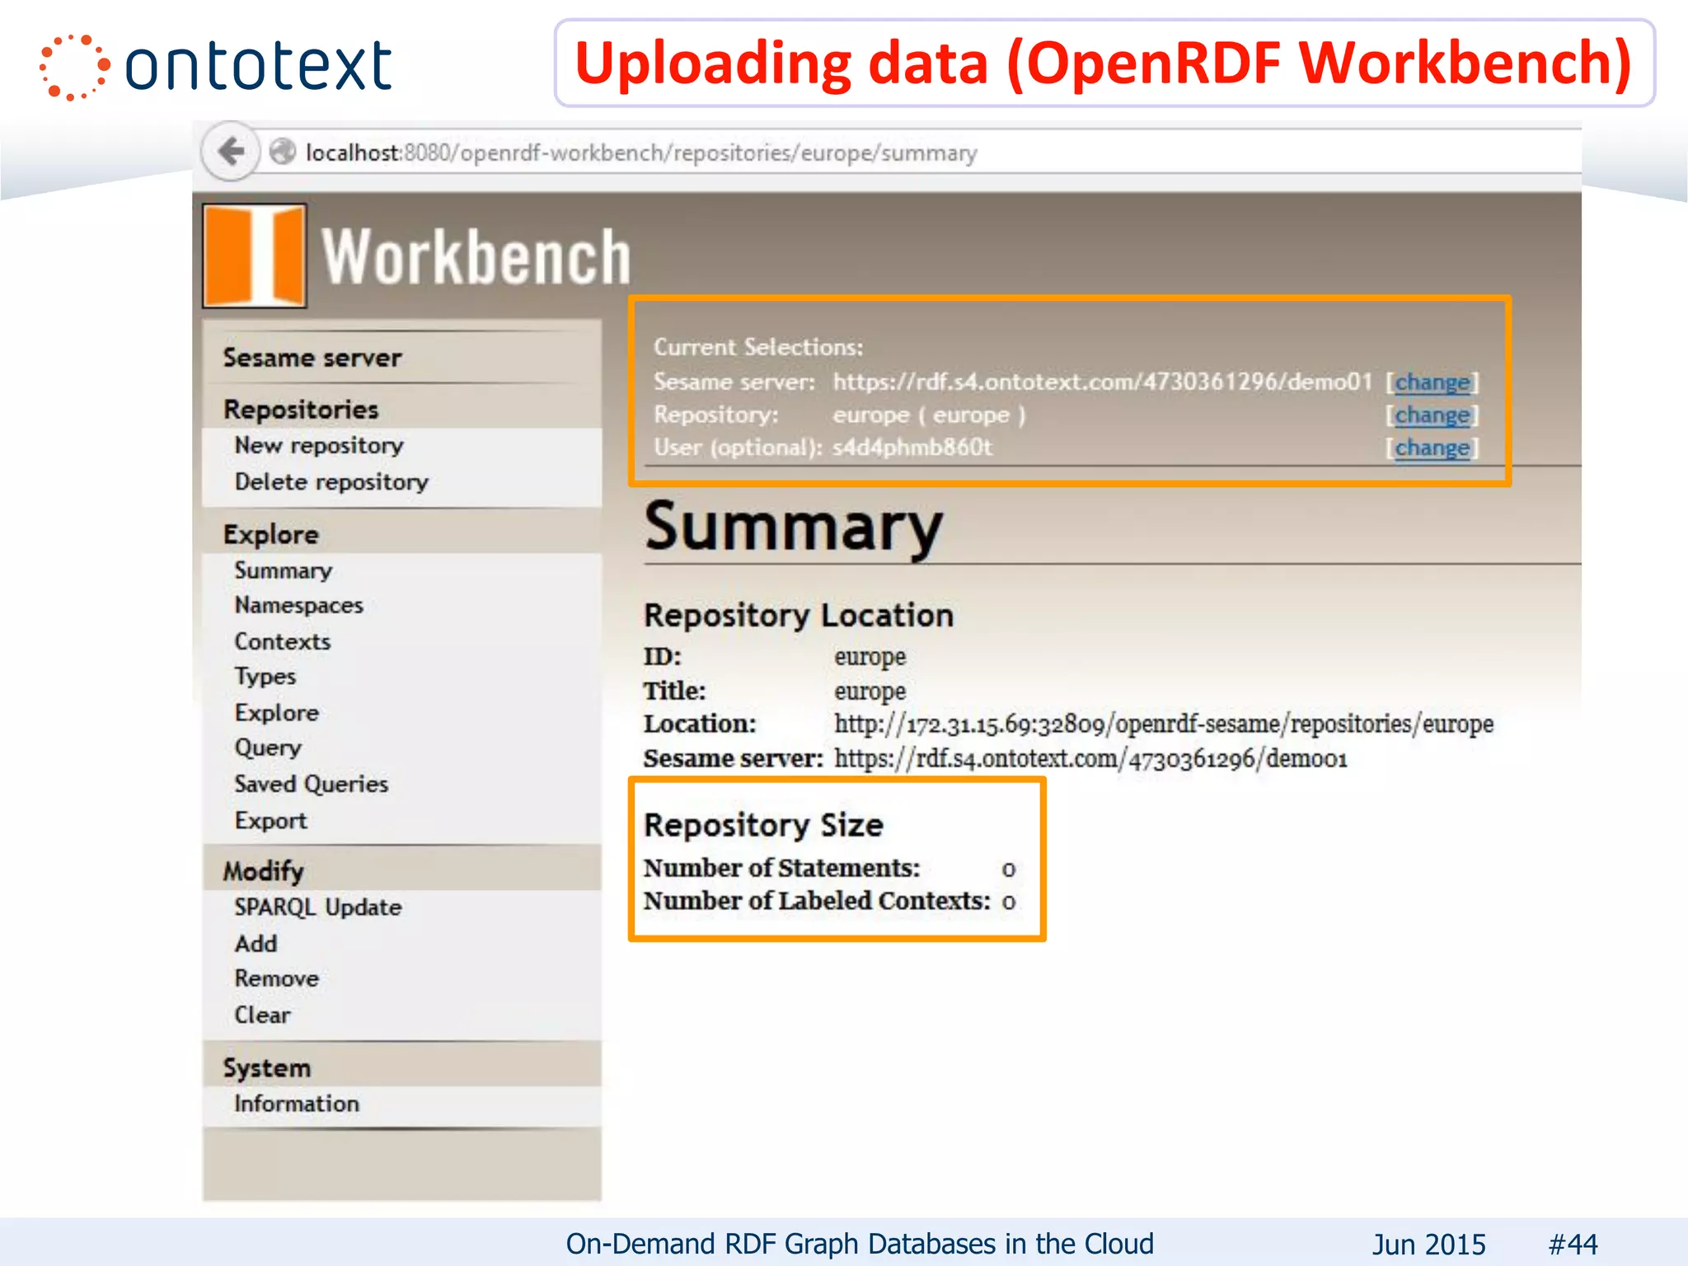Viewport: 1688px width, 1266px height.
Task: Open SPARQL Update under Modify
Action: click(318, 907)
